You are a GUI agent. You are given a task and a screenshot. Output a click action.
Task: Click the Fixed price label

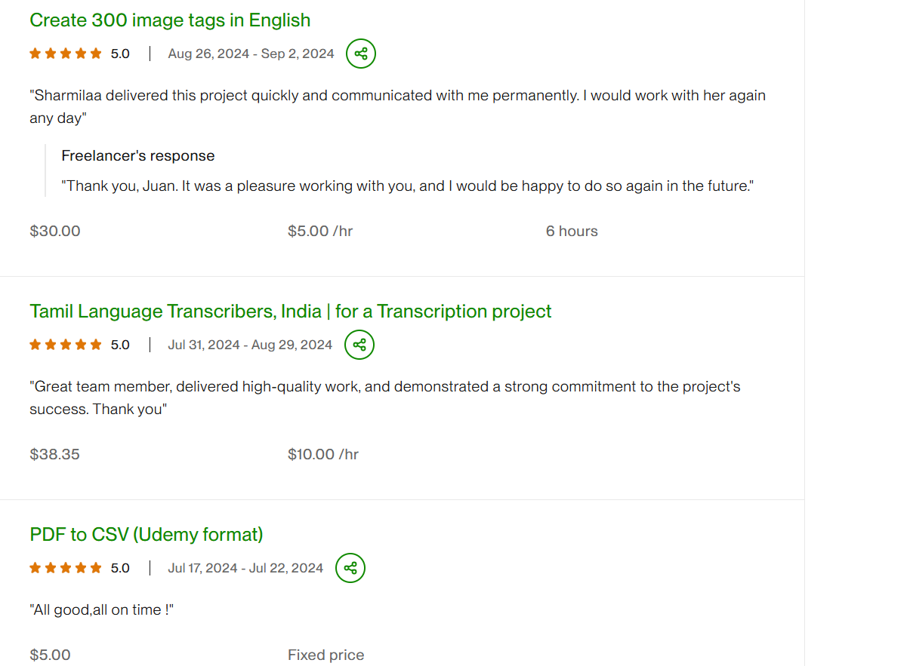325,655
